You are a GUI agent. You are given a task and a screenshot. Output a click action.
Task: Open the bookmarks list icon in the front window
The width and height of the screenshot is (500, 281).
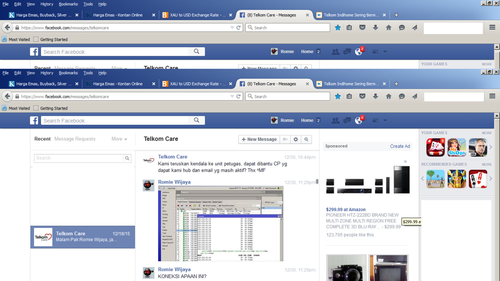coord(349,96)
